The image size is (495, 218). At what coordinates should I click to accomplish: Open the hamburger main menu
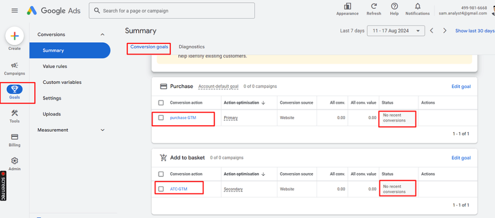15,11
